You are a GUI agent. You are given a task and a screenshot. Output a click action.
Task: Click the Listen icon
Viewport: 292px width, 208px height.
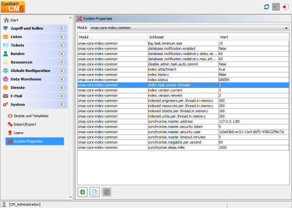pyautogui.click(x=5, y=37)
